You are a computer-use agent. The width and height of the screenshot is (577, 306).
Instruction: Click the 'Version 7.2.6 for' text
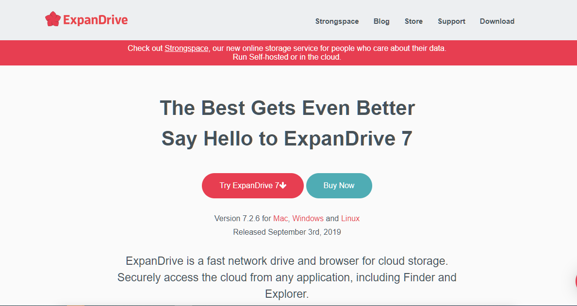[x=243, y=218]
